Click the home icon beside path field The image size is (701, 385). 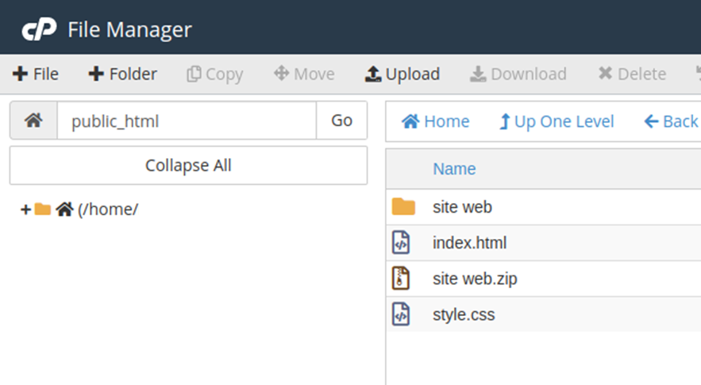click(33, 121)
